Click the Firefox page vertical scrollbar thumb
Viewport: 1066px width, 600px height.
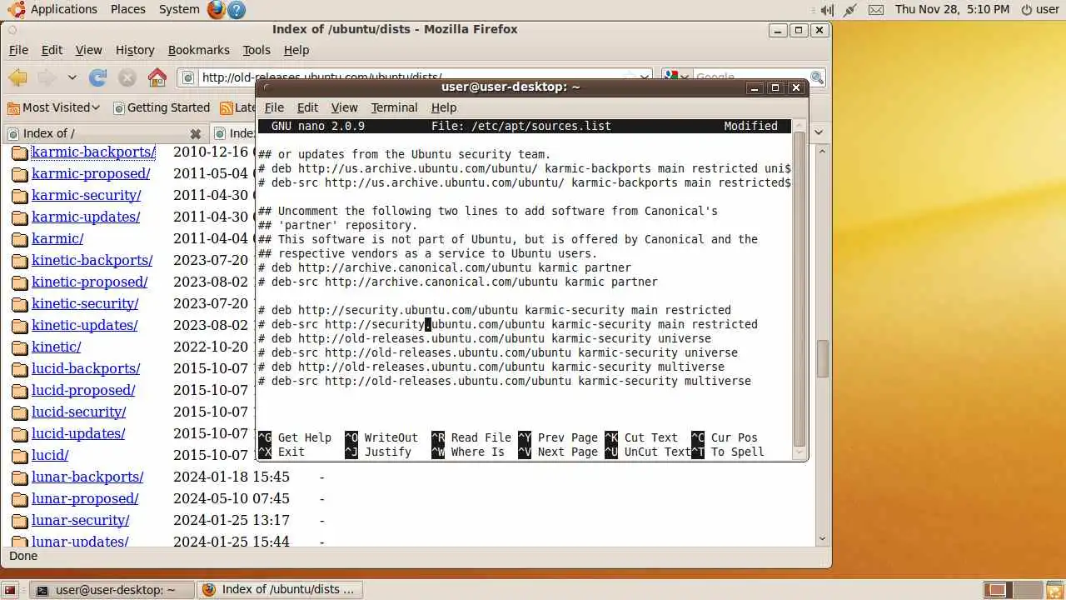tap(823, 358)
